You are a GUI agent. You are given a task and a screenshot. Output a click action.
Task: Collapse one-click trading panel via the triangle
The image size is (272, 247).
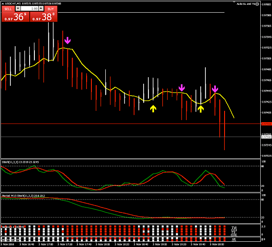click(3, 3)
